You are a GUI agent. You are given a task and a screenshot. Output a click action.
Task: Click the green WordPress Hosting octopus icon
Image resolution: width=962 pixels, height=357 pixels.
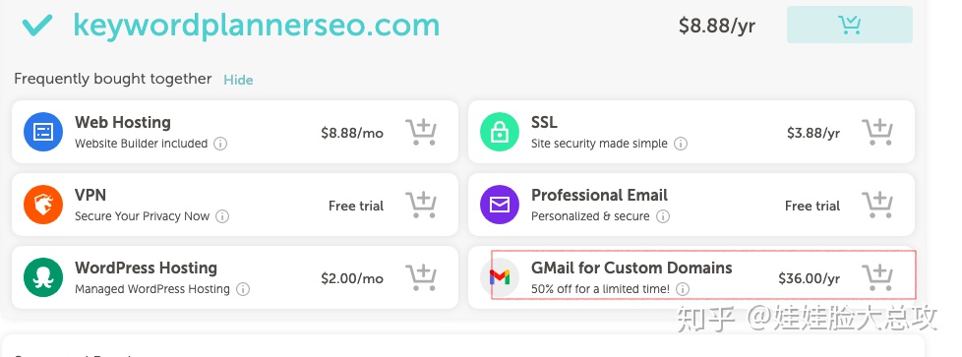[x=43, y=278]
